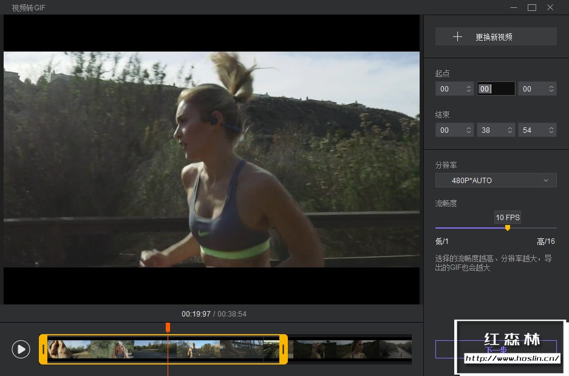Click the plus icon to replace the video
569x376 pixels.
pyautogui.click(x=458, y=36)
